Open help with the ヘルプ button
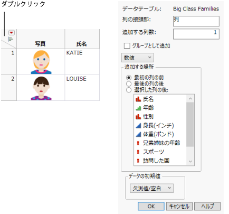Screen dimensions: 229x214 coord(207,206)
